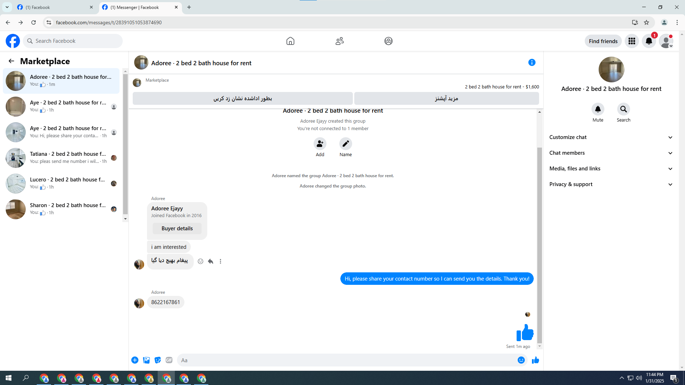Open the Marketplace listing price link
The width and height of the screenshot is (685, 385).
coord(502,87)
